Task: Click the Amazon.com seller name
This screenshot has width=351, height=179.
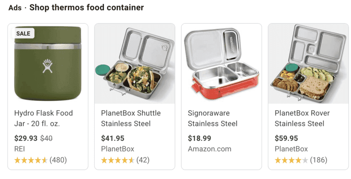Action: point(209,149)
